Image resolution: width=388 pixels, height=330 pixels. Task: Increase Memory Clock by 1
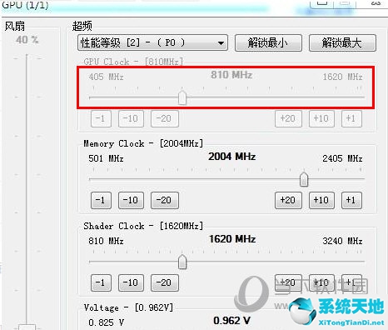351,200
